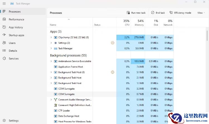This screenshot has width=209, height=124.
Task: Select Host Process for Windows Tasks
Action: coord(110,121)
